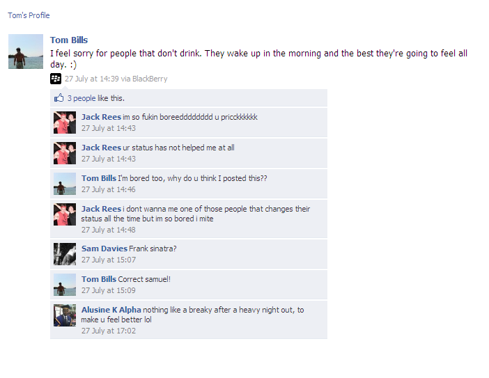Open Tom Bills' large profile picture

tap(26, 52)
